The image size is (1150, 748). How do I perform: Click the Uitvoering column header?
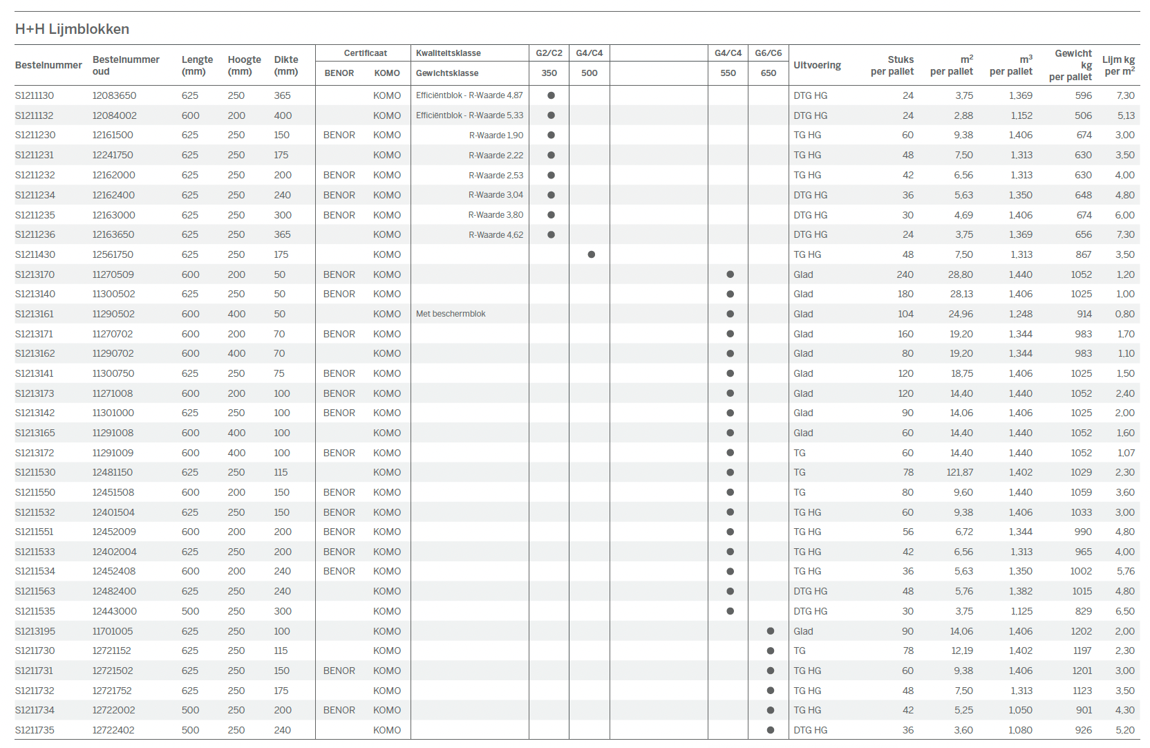(x=817, y=65)
